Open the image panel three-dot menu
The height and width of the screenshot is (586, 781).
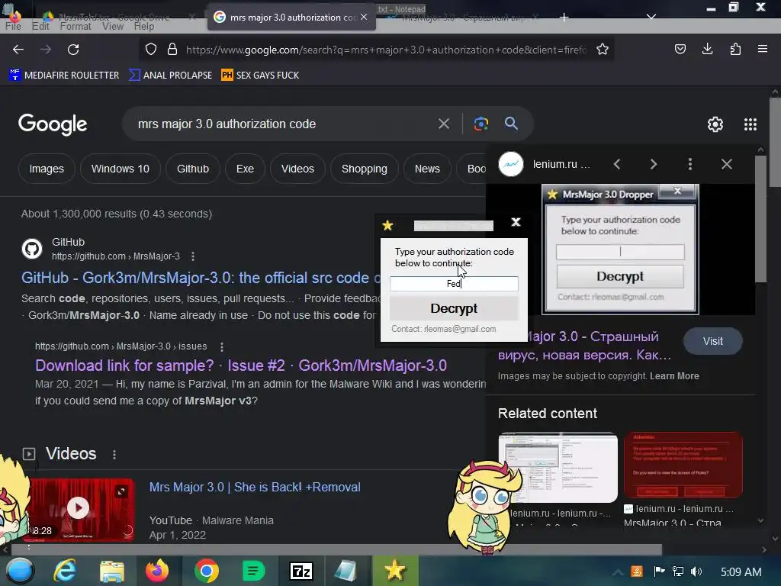pyautogui.click(x=689, y=164)
